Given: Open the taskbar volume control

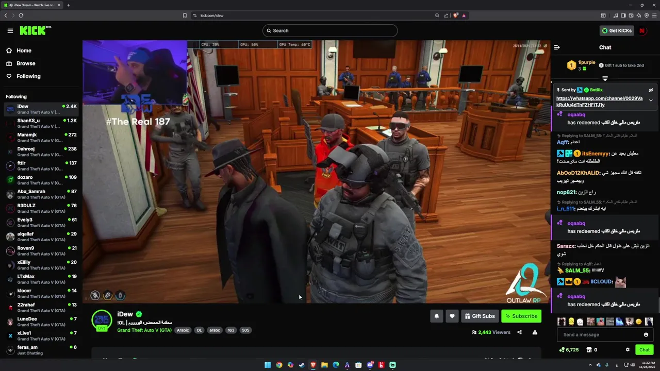Looking at the screenshot, I should (633, 365).
